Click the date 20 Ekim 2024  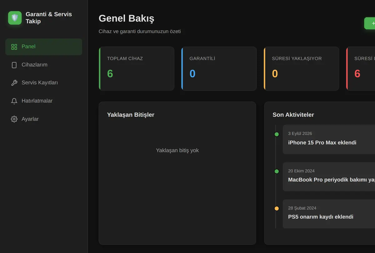[301, 171]
